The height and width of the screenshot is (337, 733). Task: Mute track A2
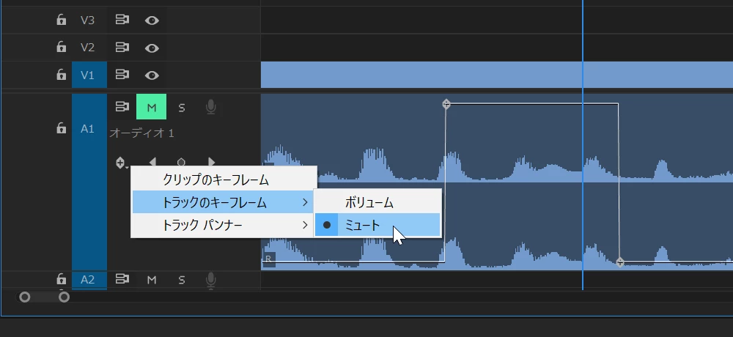coord(152,280)
